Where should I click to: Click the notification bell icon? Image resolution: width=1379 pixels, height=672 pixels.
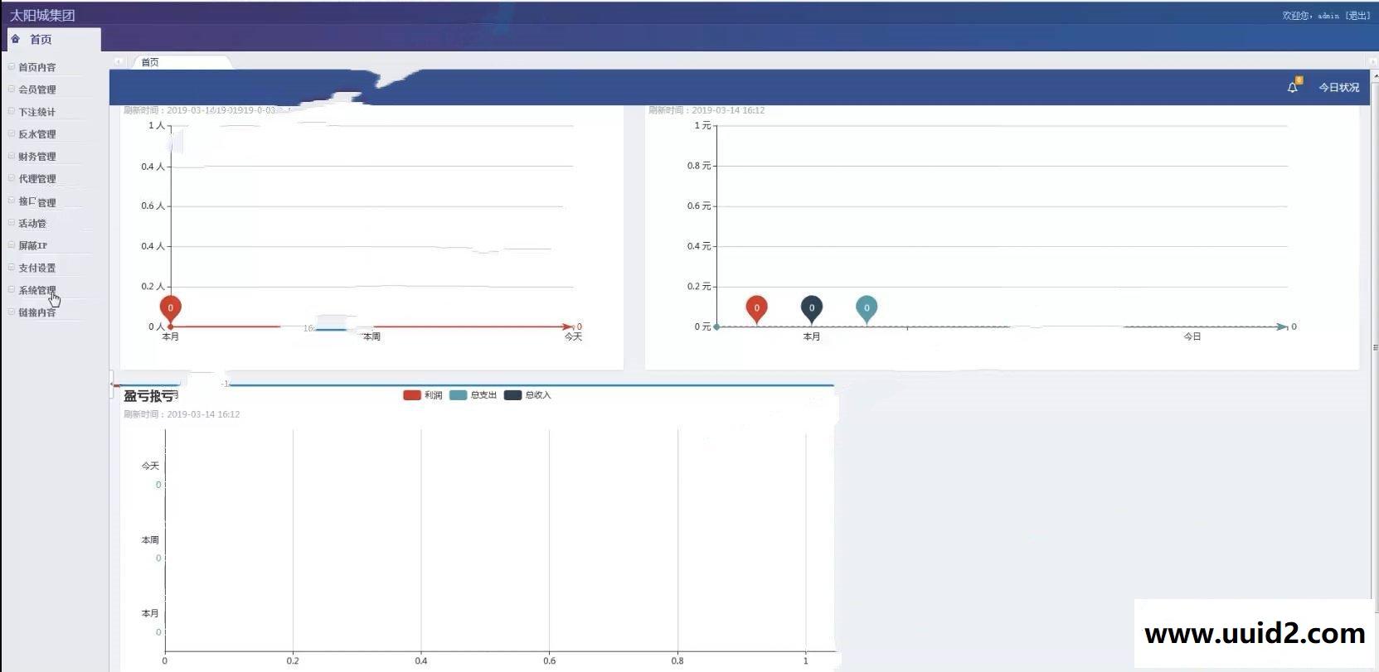point(1292,87)
